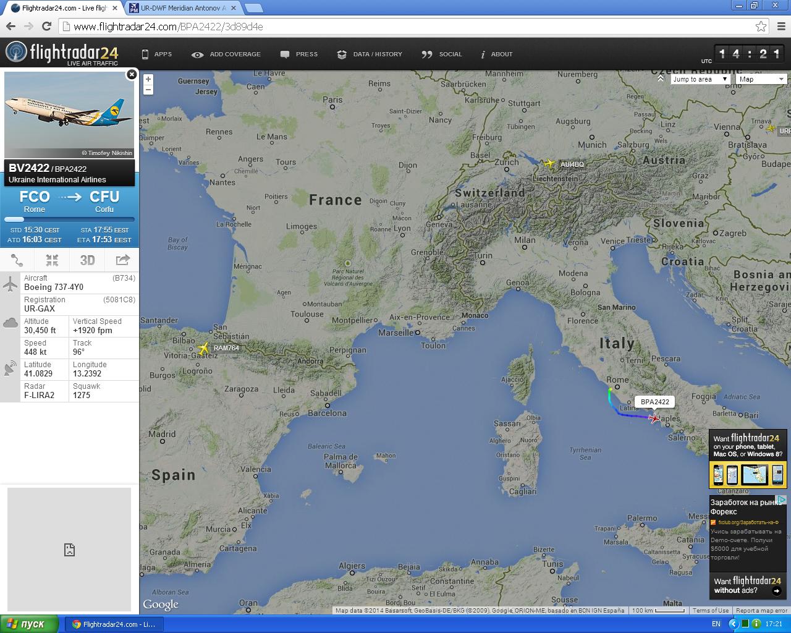791x633 pixels.
Task: Click the BPA2422 callsign label on map
Action: [655, 402]
